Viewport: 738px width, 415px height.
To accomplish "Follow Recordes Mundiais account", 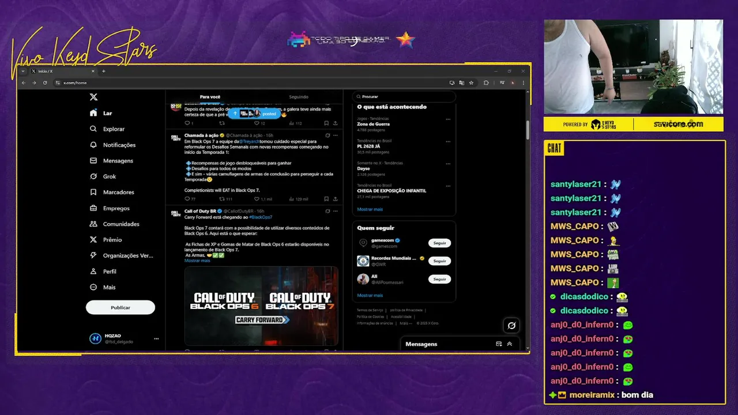I will 439,261.
